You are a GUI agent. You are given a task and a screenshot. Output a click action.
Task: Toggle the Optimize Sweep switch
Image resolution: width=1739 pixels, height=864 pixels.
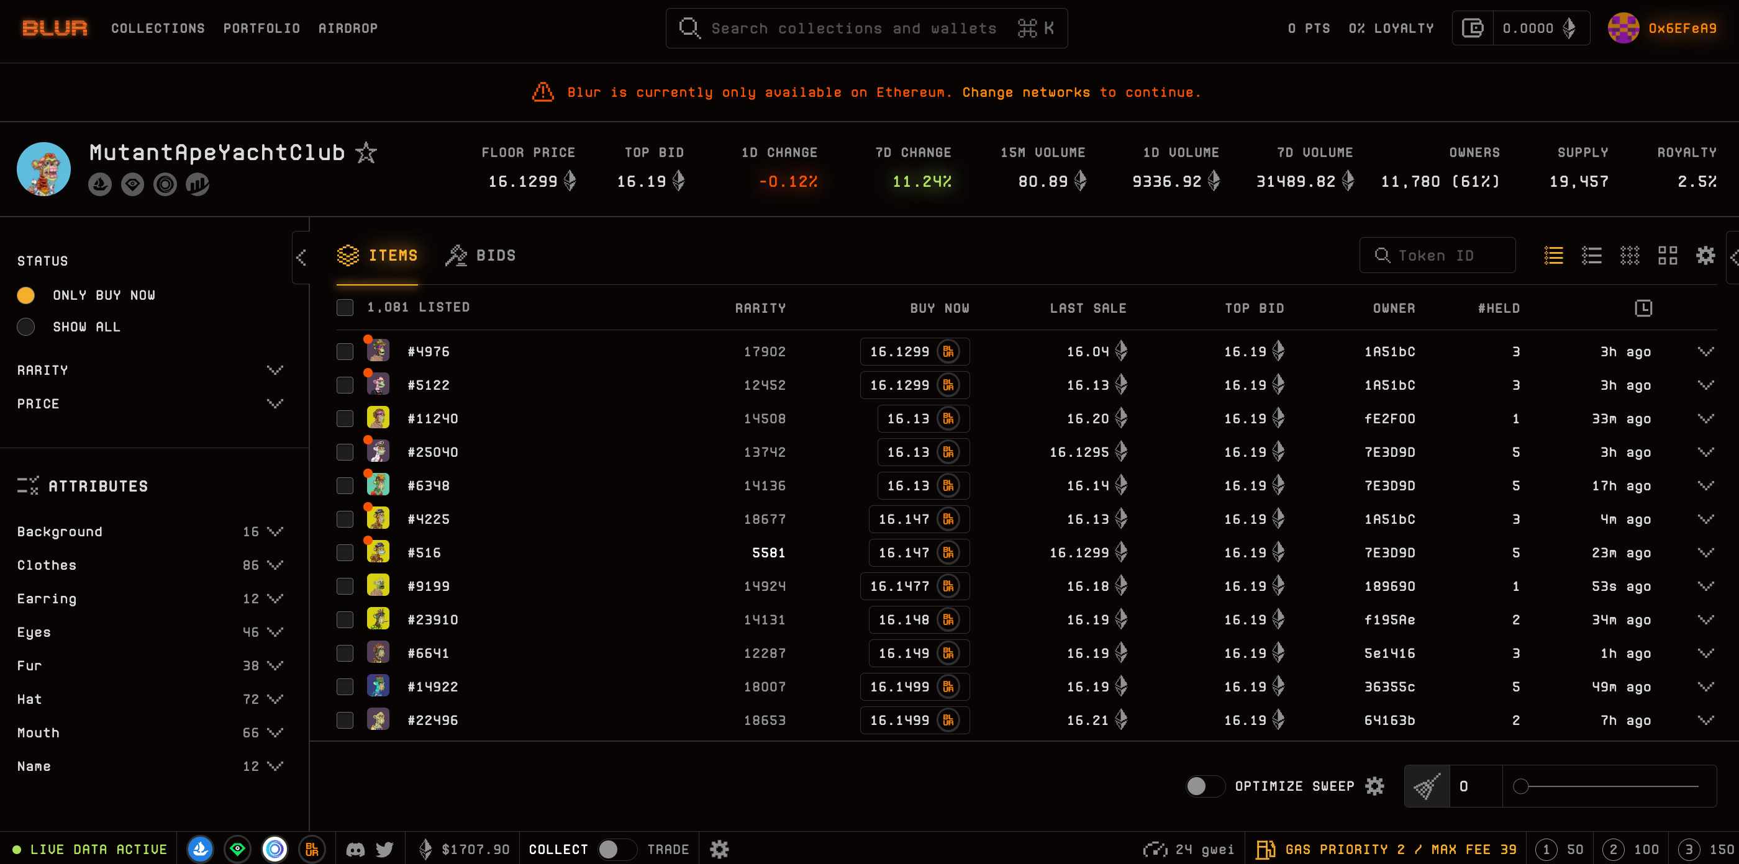click(x=1204, y=786)
